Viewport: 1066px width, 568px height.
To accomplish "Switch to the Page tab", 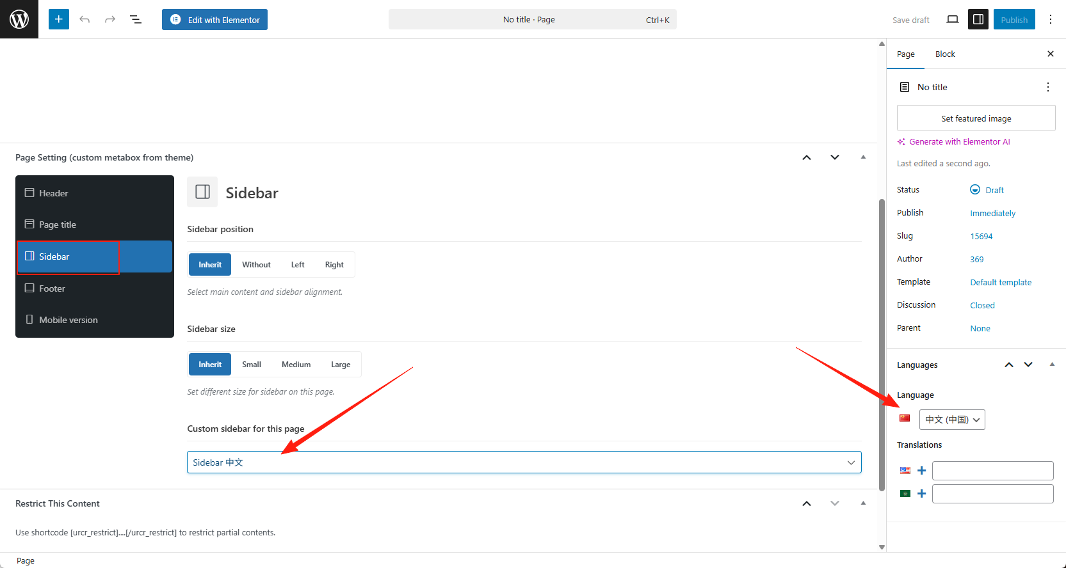I will click(x=905, y=54).
